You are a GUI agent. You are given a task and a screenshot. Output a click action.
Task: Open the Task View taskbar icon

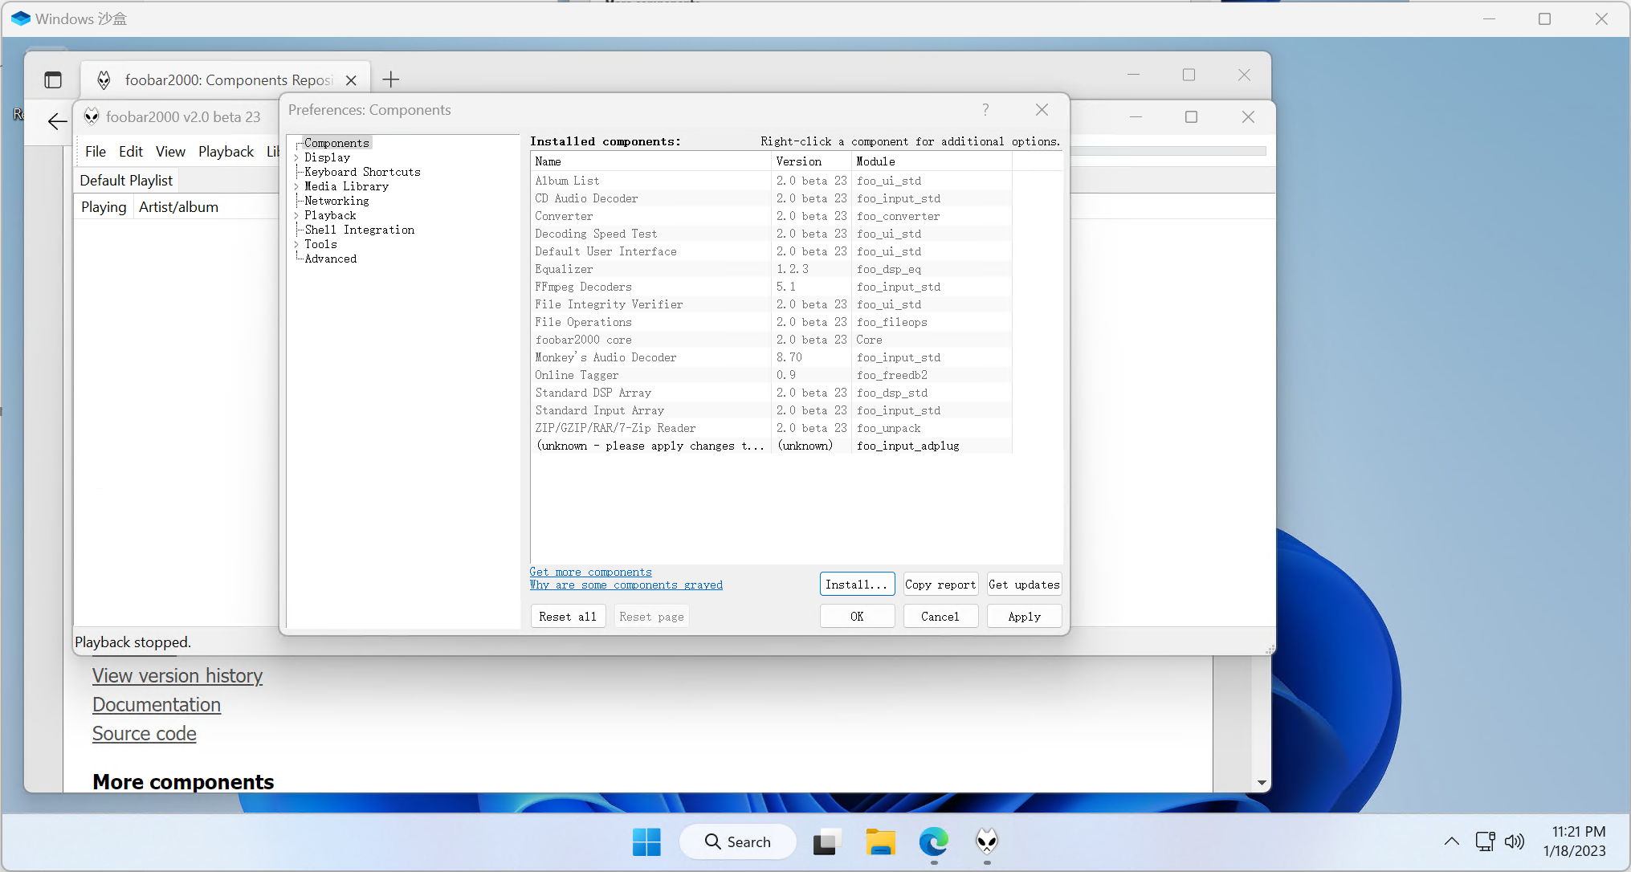click(x=825, y=841)
